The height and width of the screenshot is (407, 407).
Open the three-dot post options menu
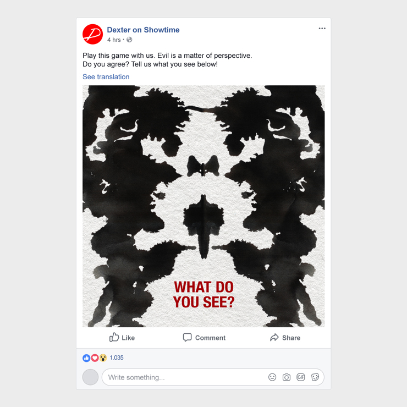tap(322, 28)
